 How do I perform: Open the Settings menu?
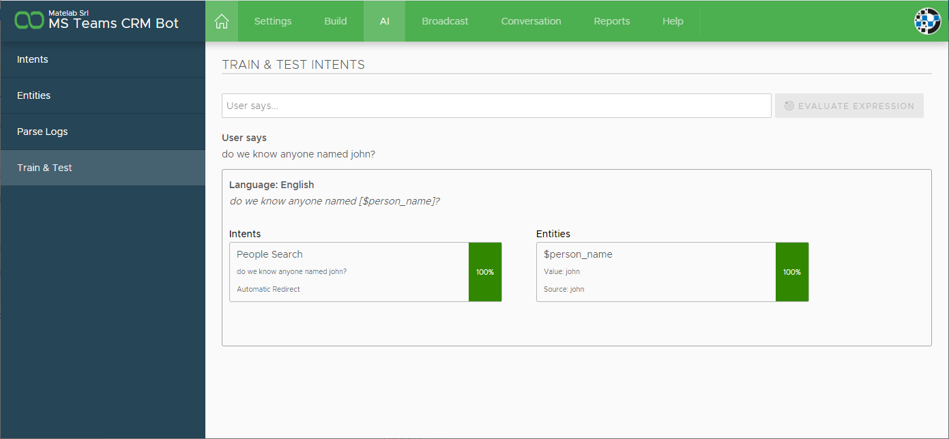tap(273, 21)
